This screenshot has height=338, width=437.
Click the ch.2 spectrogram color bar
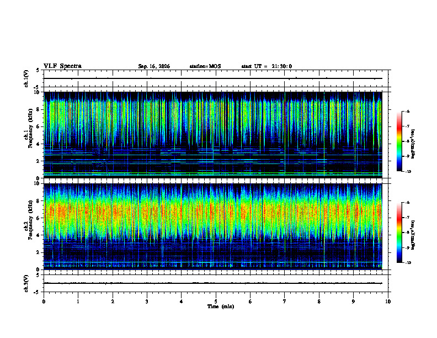[x=399, y=233]
